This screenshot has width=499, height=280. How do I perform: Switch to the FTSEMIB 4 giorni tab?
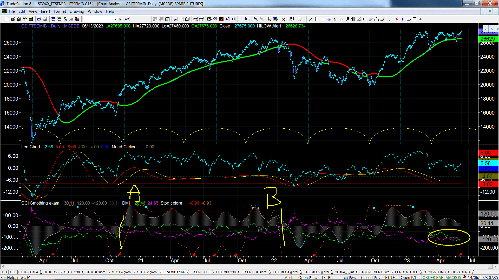[285, 272]
